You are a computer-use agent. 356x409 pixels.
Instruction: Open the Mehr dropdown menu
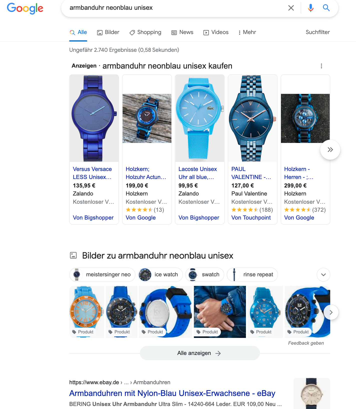pos(247,32)
